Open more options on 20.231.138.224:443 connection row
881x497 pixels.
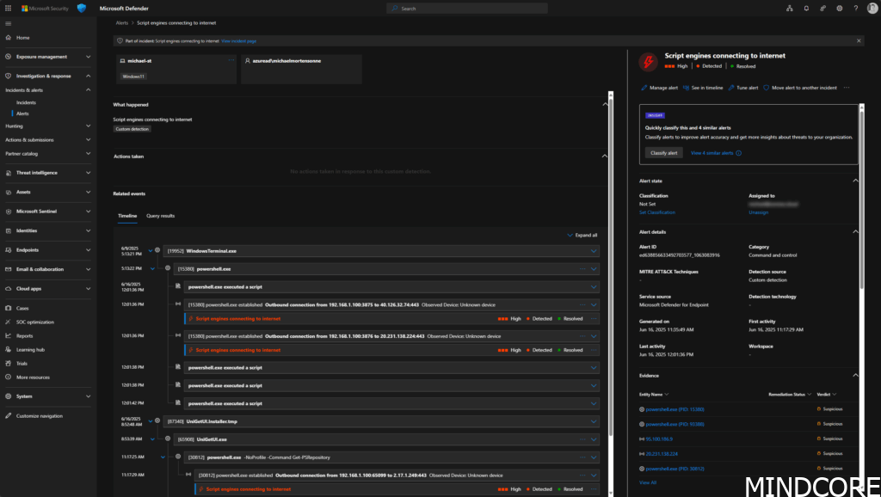582,336
